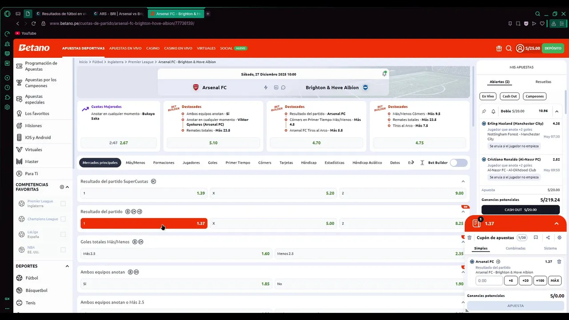This screenshot has width=569, height=320.
Task: Go back in browser navigation
Action: pyautogui.click(x=18, y=24)
